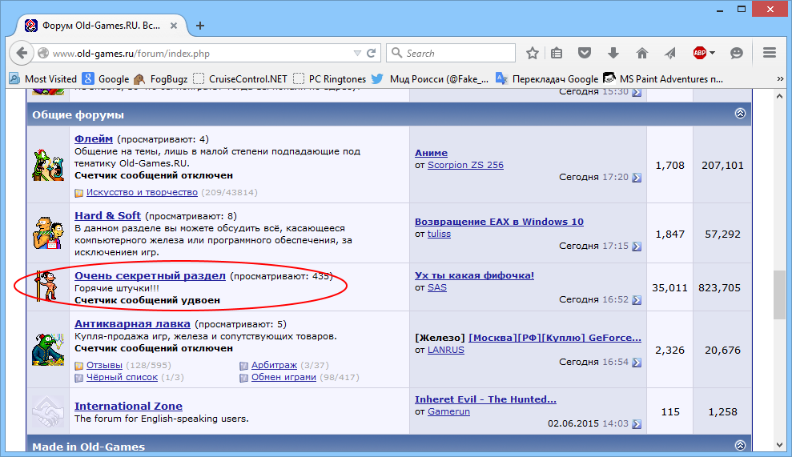Open the Most Visited bookmark
Image resolution: width=792 pixels, height=457 pixels.
click(x=43, y=78)
